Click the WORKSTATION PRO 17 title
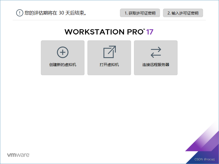Image resolution: width=219 pixels, height=164 pixels. 109,32
